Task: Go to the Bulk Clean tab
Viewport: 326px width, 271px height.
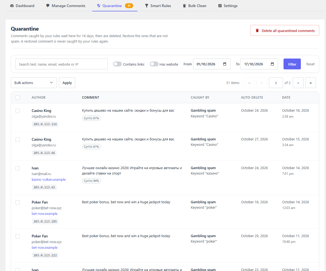Action: (195, 6)
